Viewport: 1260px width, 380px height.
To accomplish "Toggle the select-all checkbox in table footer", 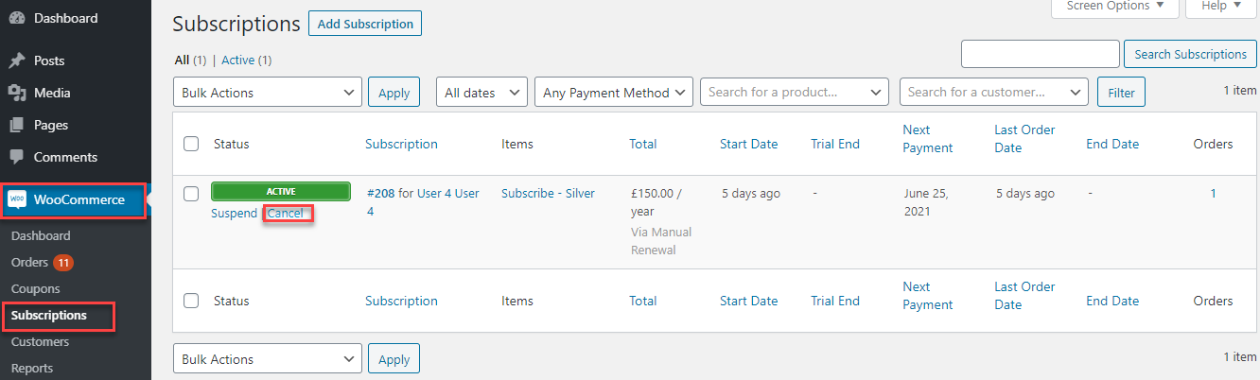I will pos(191,301).
